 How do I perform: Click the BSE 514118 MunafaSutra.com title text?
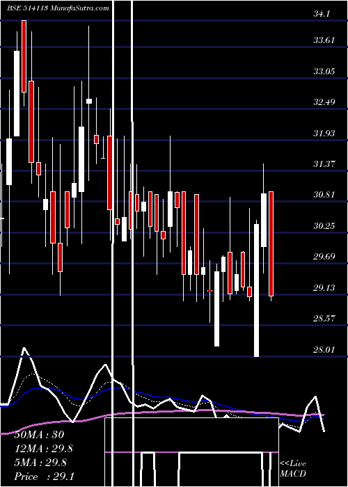(x=58, y=8)
